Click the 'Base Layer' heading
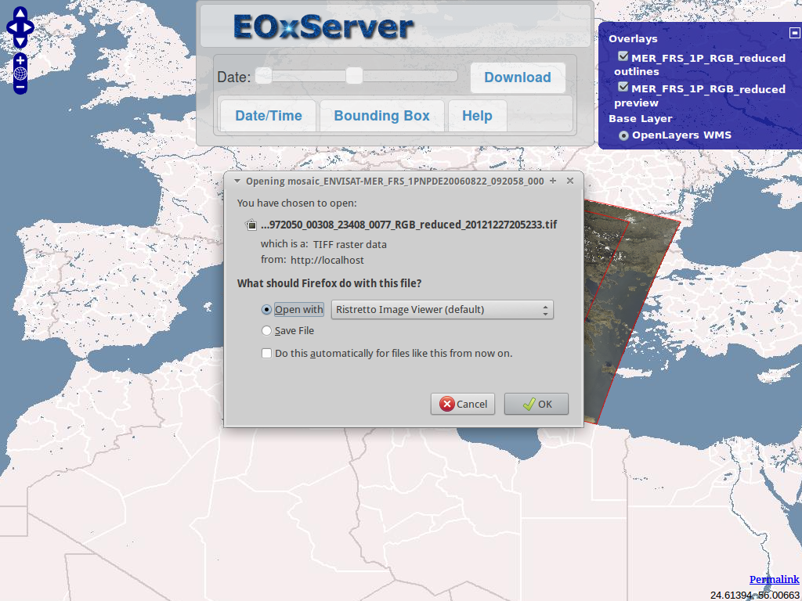802x601 pixels. 641,119
